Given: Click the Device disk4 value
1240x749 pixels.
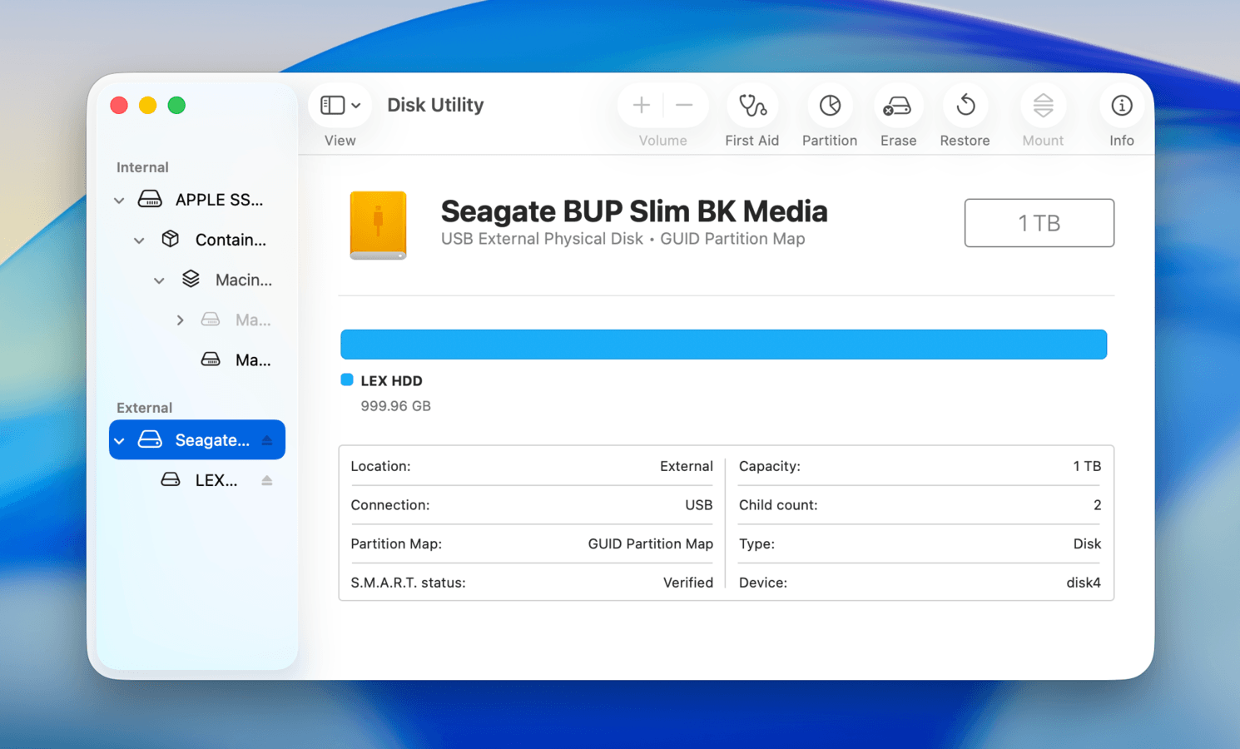Looking at the screenshot, I should click(1084, 583).
